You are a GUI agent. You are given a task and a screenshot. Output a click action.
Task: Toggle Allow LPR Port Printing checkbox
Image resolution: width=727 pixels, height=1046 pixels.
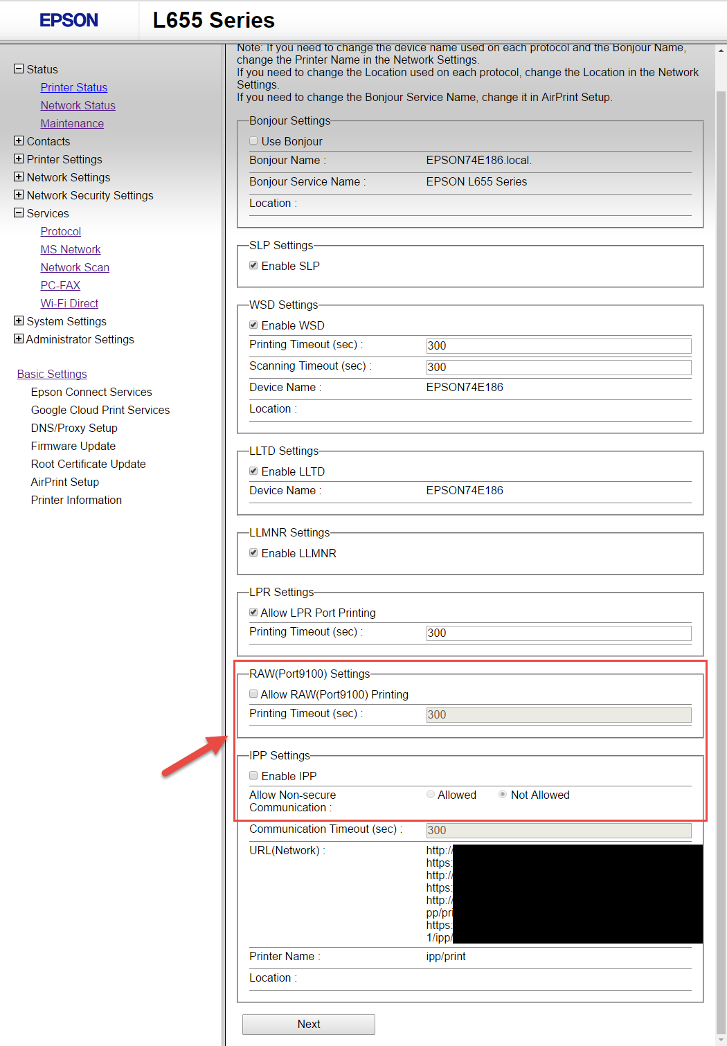(253, 612)
